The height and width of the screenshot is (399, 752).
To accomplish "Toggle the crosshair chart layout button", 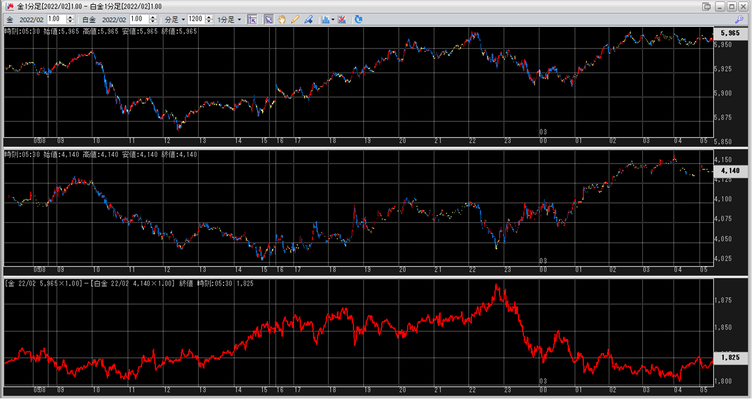I will coord(252,19).
